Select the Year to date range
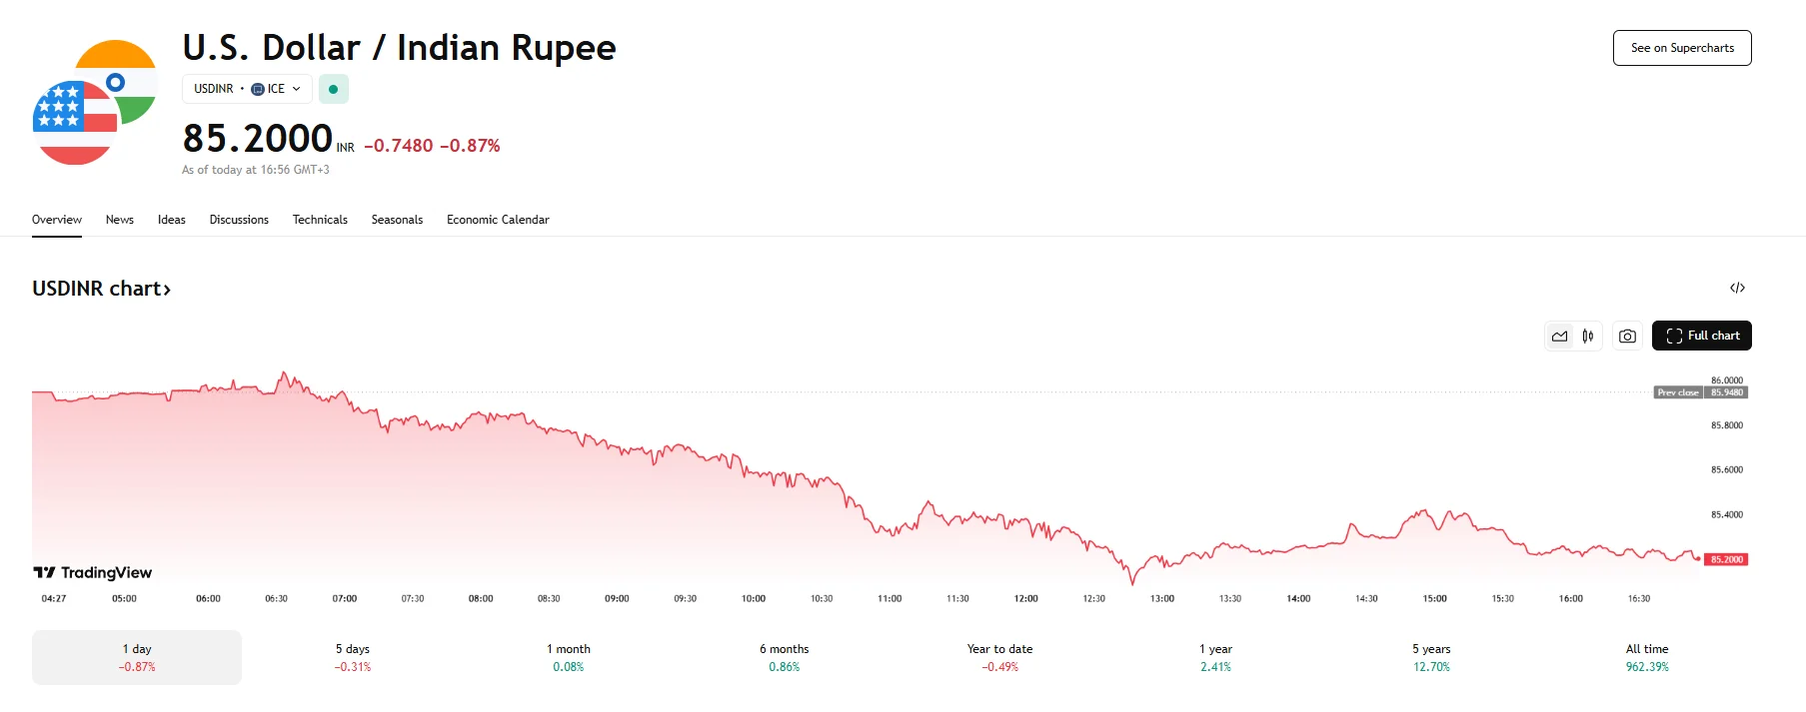 pyautogui.click(x=999, y=657)
